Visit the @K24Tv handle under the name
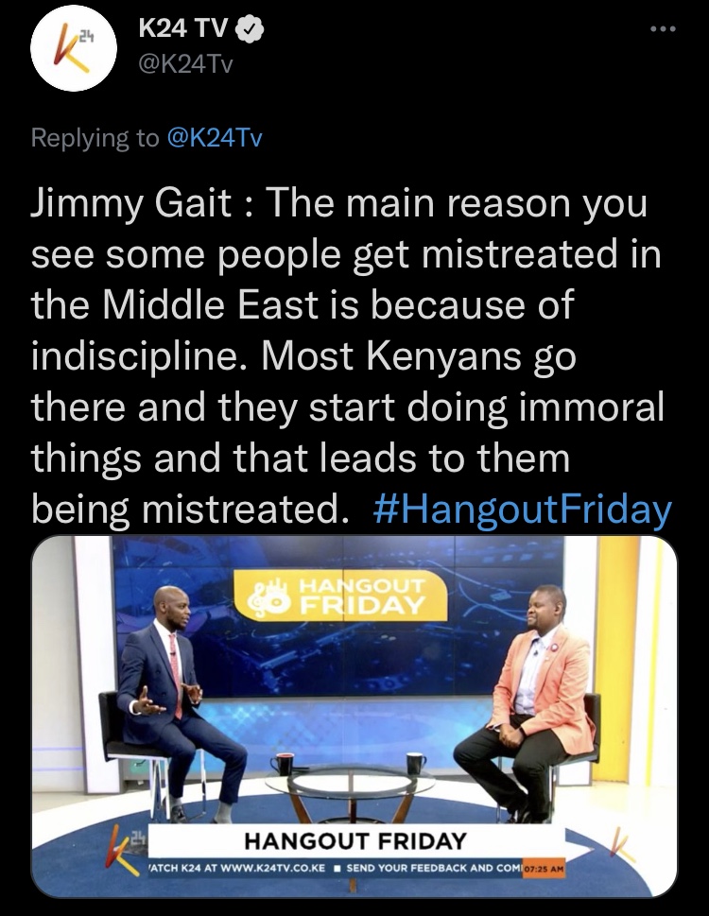 [x=185, y=63]
